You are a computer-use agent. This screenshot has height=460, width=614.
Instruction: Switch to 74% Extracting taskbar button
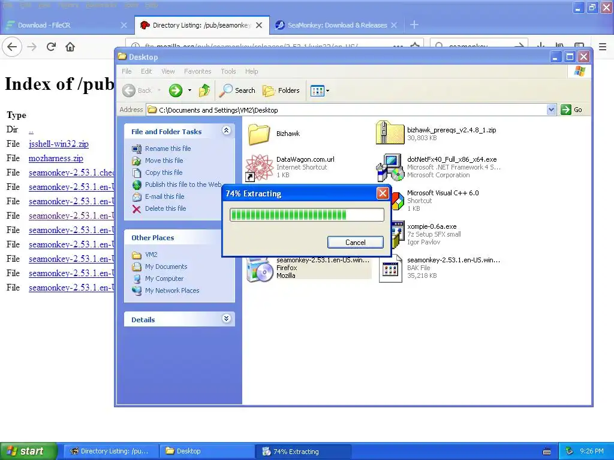point(303,452)
